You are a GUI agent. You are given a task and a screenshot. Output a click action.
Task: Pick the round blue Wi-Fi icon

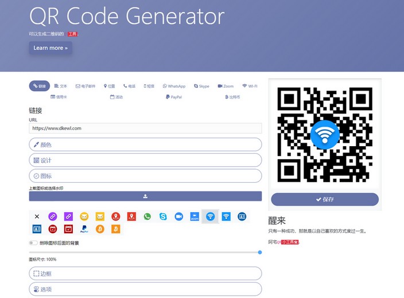[210, 217]
